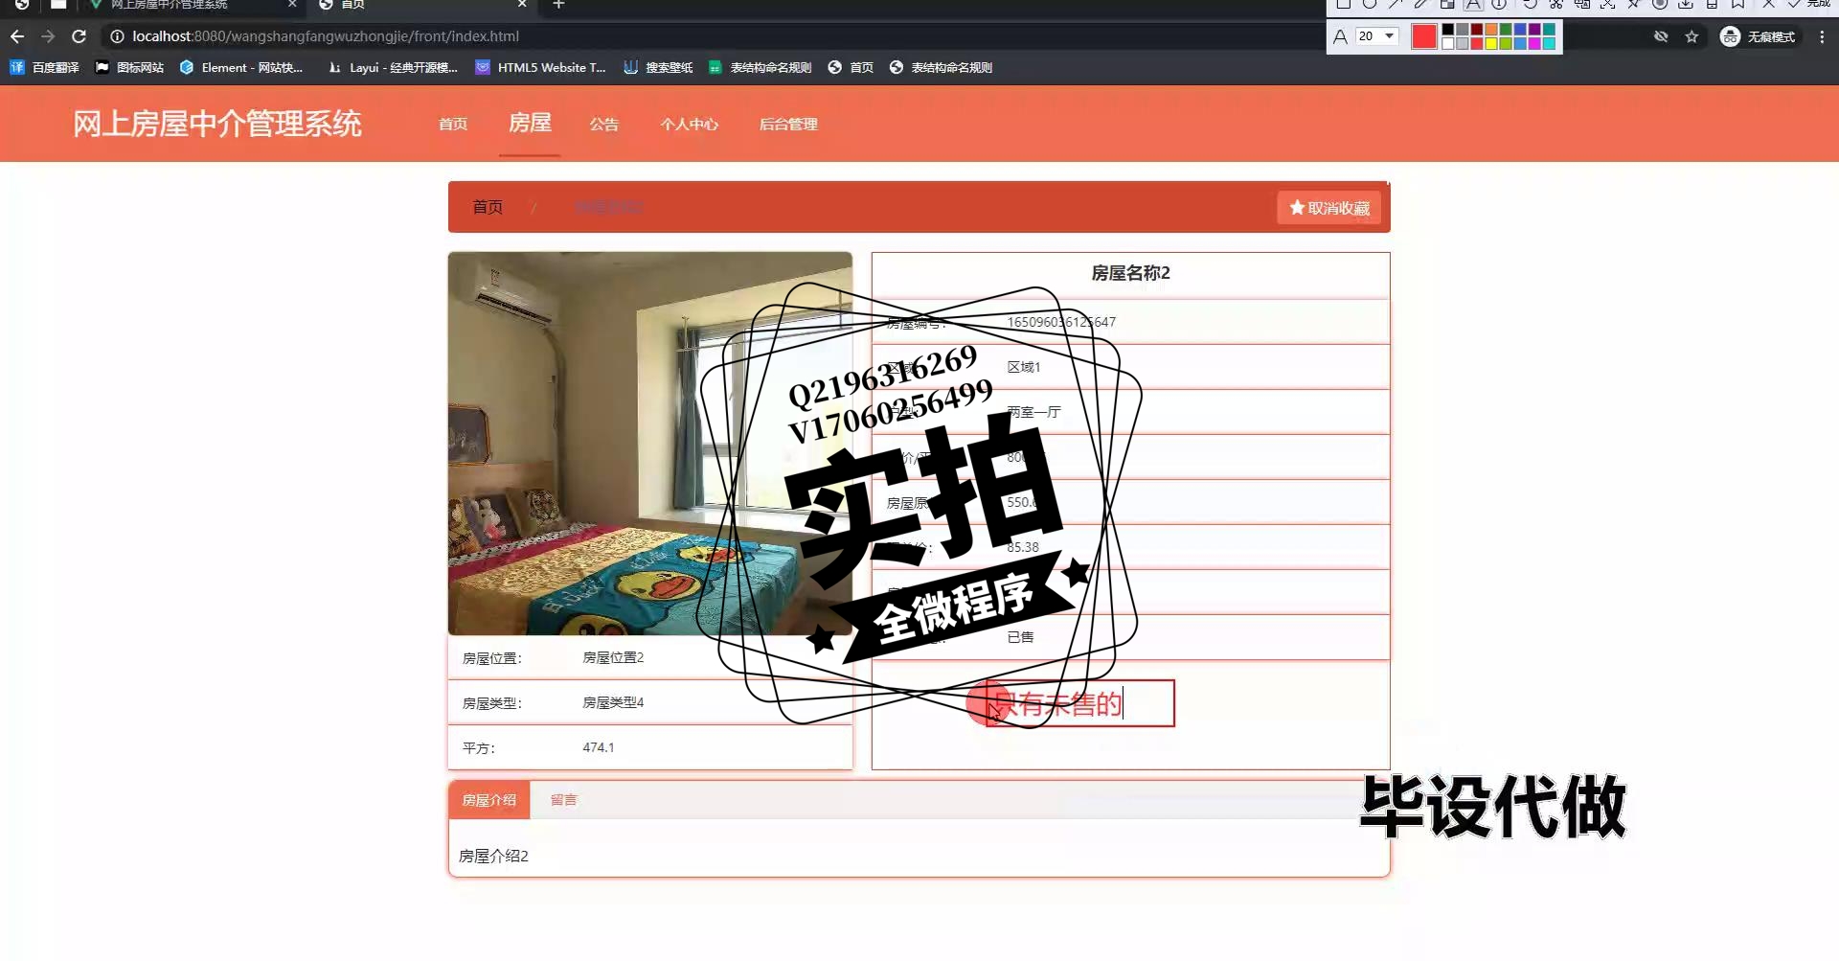Switch to the 网上房屋中介管理系统 browser tab
The image size is (1839, 961).
tap(192, 5)
